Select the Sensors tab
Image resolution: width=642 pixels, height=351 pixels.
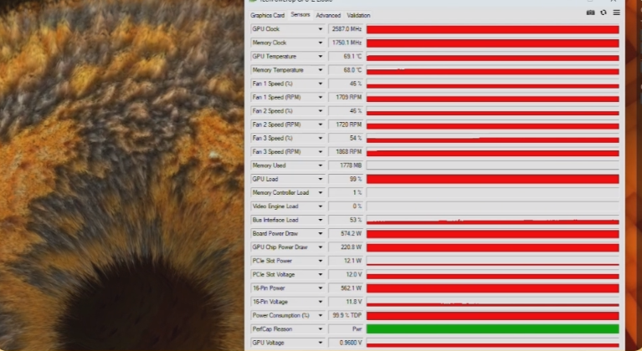pyautogui.click(x=300, y=15)
